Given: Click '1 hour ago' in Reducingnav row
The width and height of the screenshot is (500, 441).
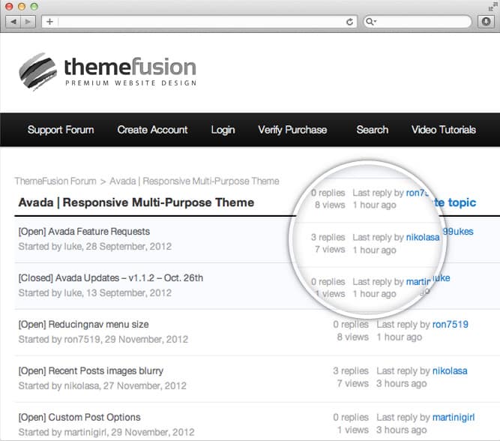Looking at the screenshot, I should click(400, 337).
